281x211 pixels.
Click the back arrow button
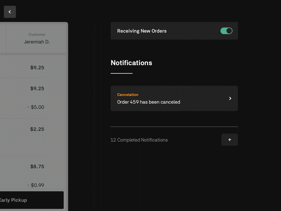click(x=10, y=12)
